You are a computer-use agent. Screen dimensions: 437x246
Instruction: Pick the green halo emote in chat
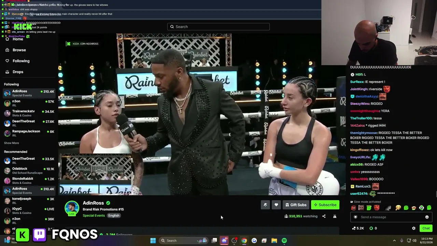tap(369, 208)
